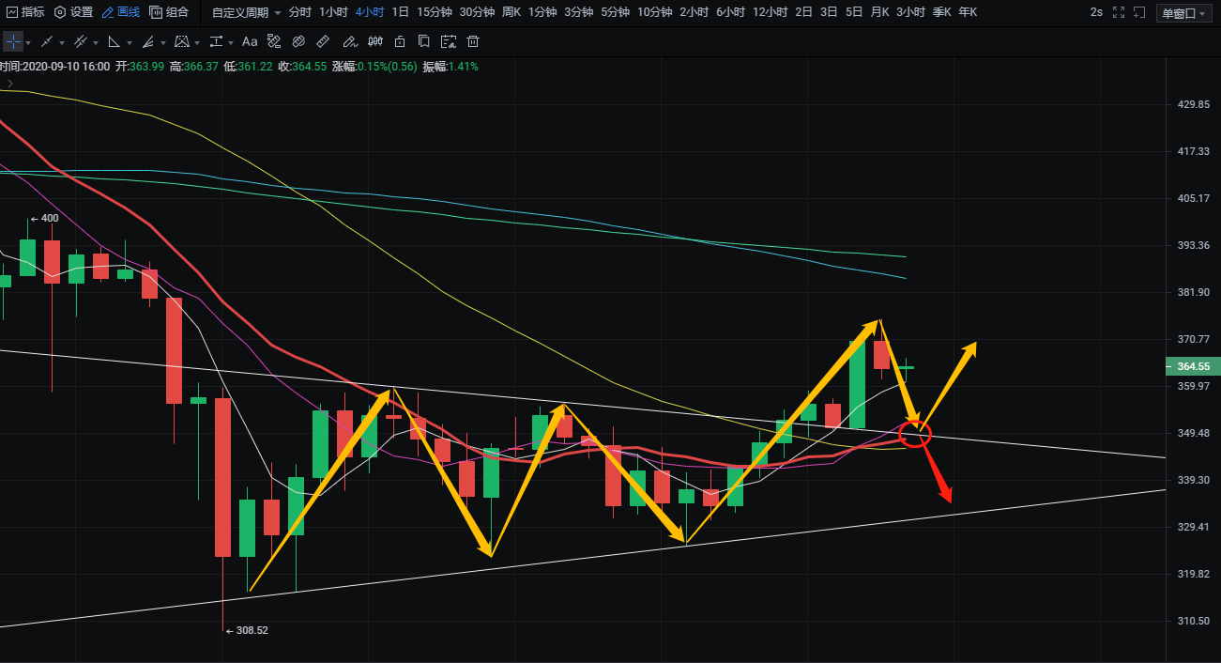Switch to the 1日 timeframe
The image size is (1221, 663).
[x=400, y=12]
